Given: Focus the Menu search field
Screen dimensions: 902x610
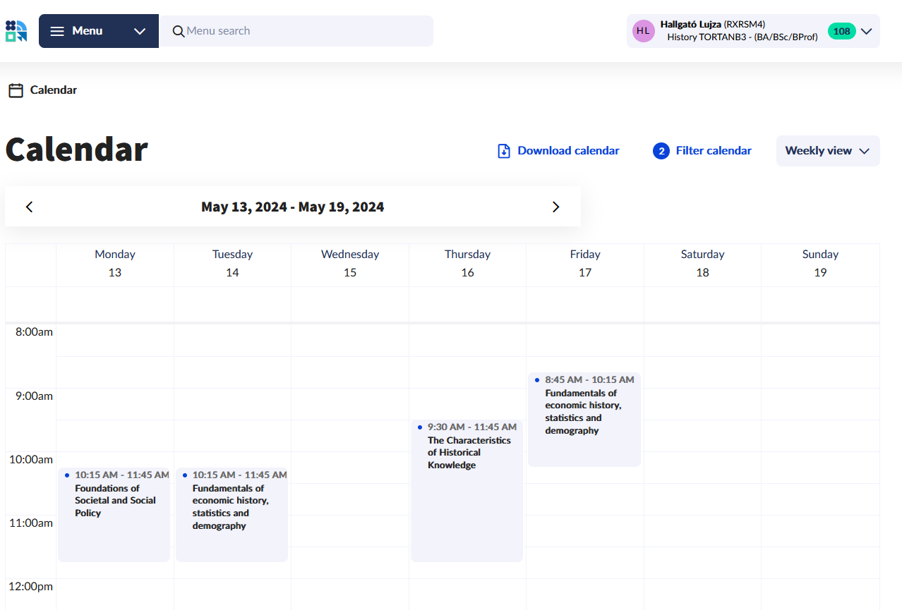Looking at the screenshot, I should tap(303, 31).
